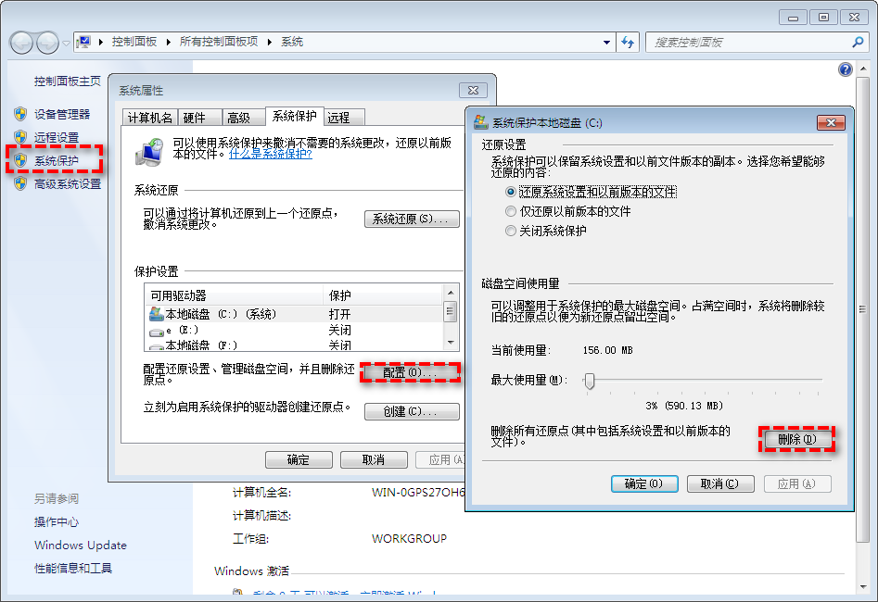Viewport: 878px width, 602px height.
Task: Click the refresh button beside the address bar
Action: click(628, 43)
